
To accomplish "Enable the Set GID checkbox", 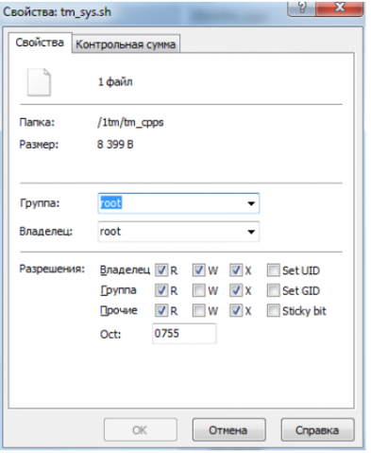I will click(273, 290).
